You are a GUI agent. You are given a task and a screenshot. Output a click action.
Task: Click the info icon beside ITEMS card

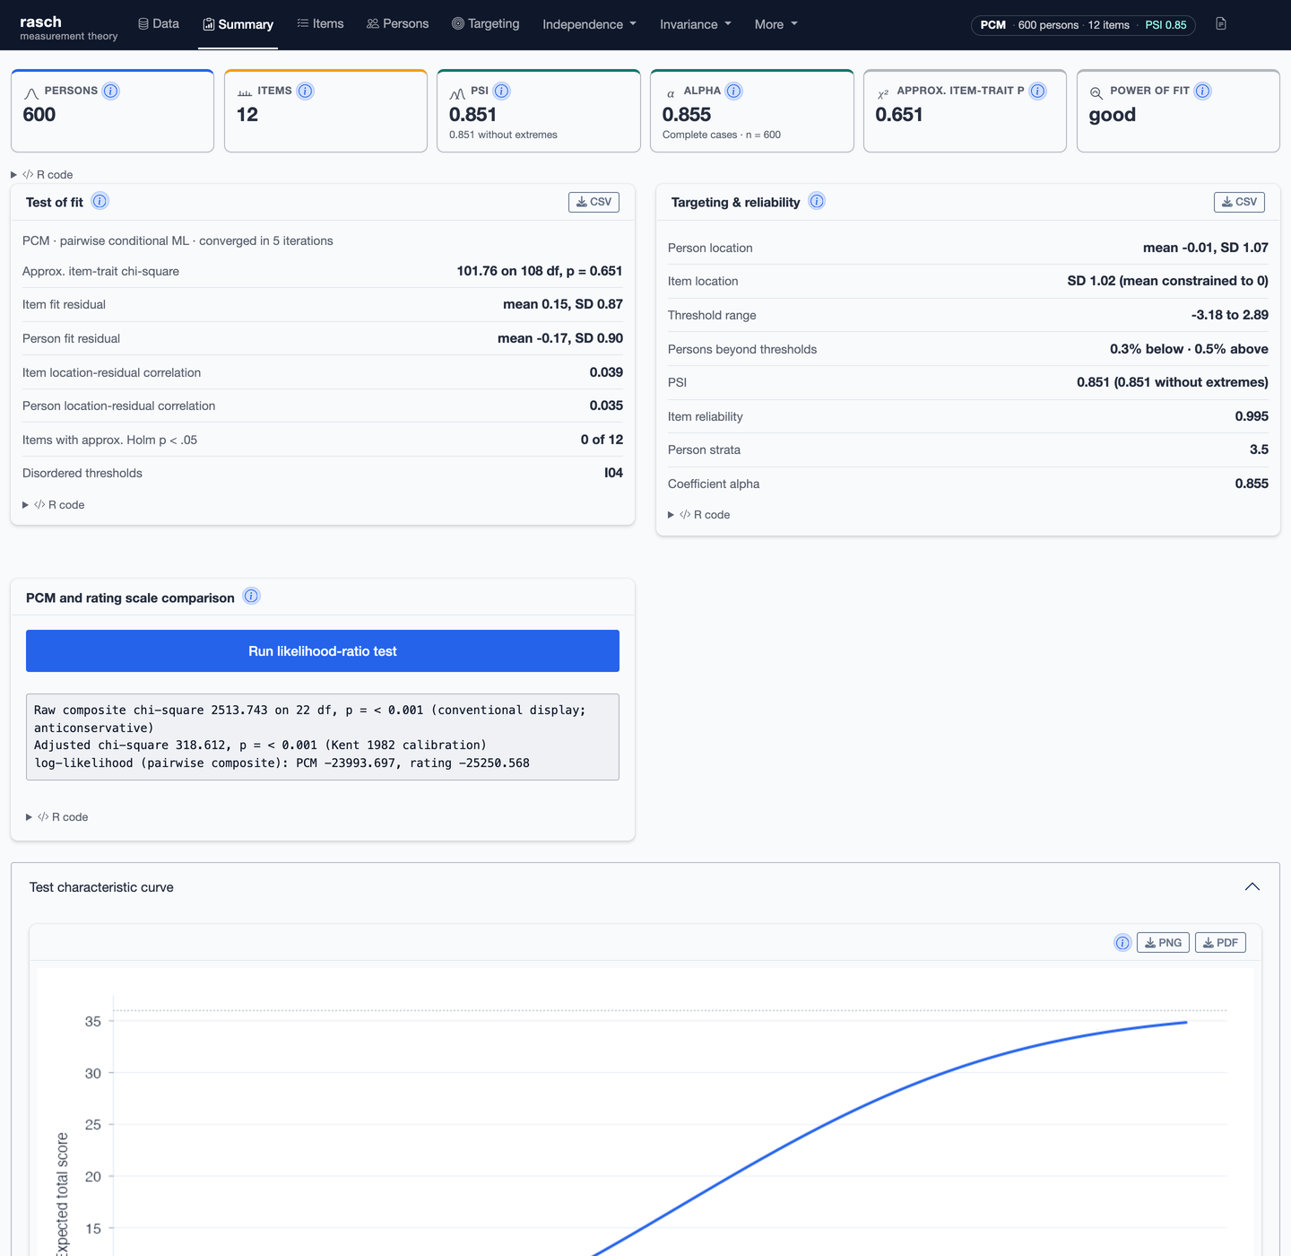[x=305, y=91]
